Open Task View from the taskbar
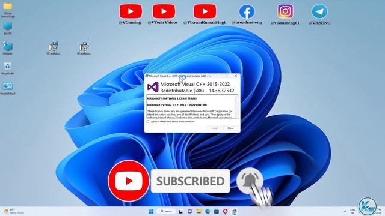The height and width of the screenshot is (216, 385). click(180, 211)
